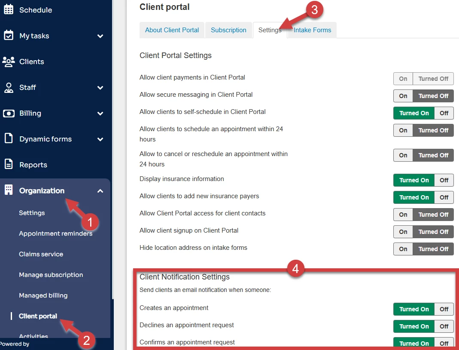This screenshot has height=350, width=459.
Task: Turn off Confirms an appointment request notification
Action: pyautogui.click(x=444, y=343)
